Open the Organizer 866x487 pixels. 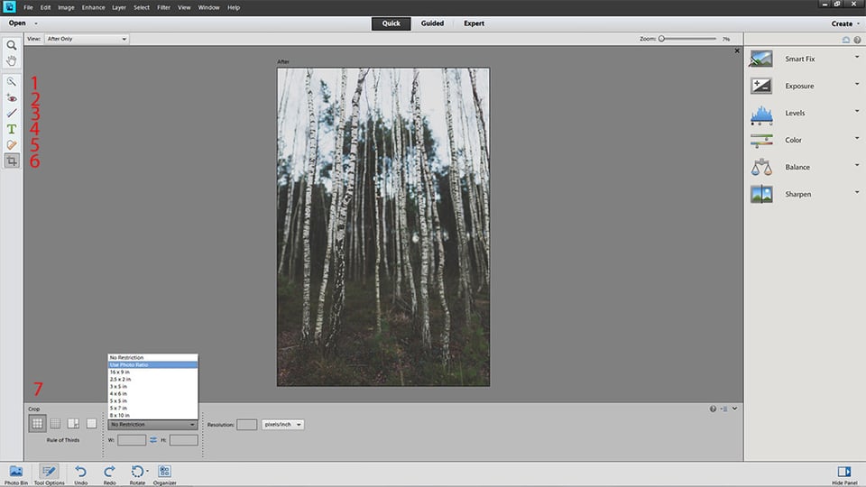164,474
